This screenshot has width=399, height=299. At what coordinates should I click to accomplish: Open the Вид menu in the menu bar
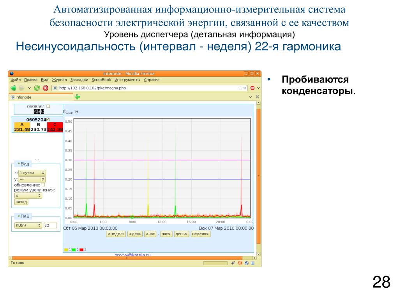click(x=44, y=80)
